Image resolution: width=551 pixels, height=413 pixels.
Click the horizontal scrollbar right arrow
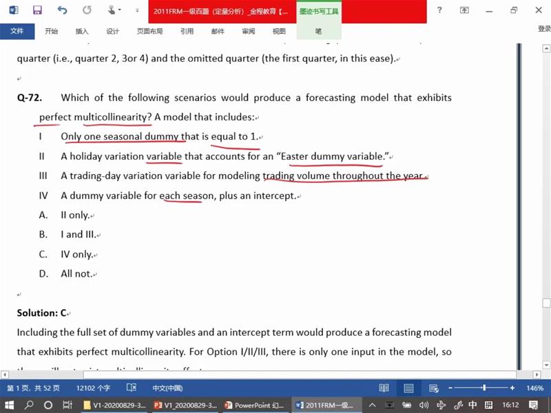(x=537, y=374)
